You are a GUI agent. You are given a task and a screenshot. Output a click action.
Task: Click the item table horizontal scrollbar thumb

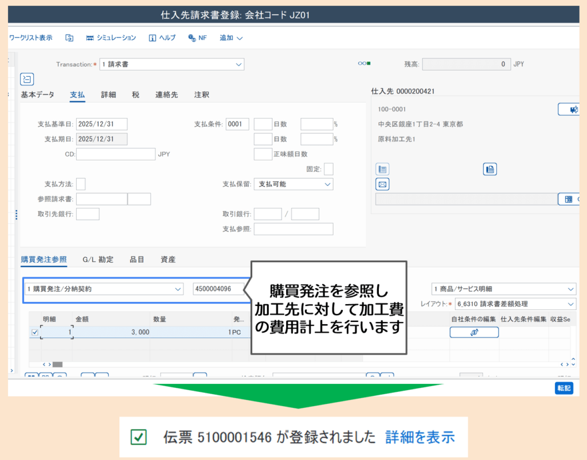coord(57,364)
